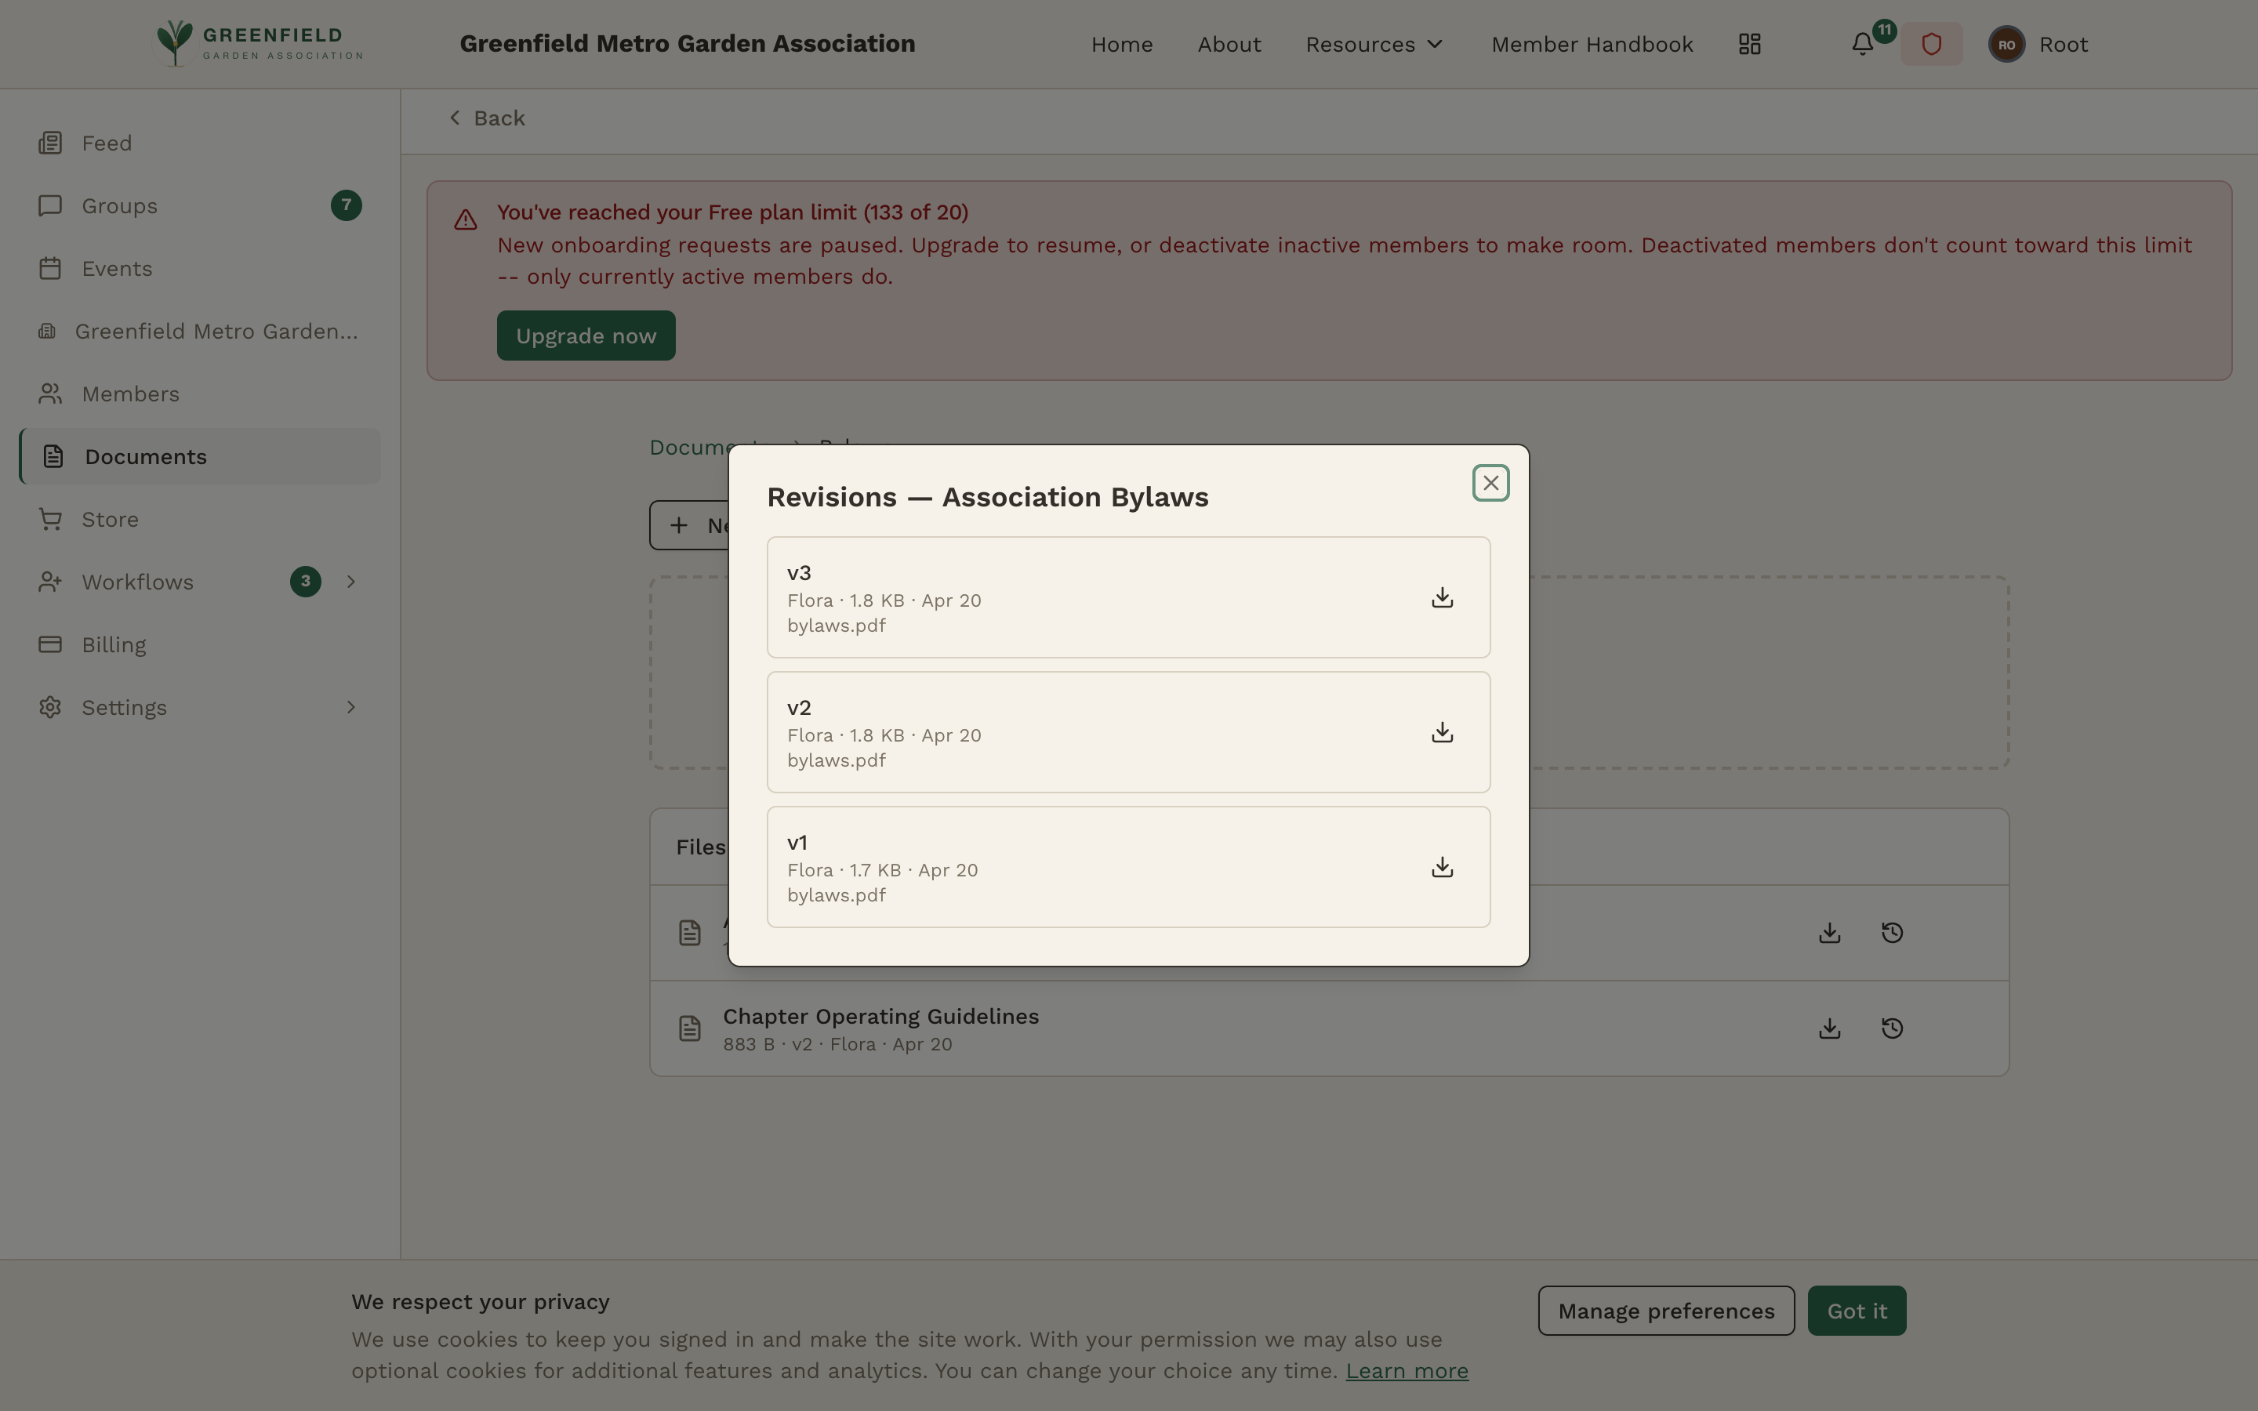Open Greenfield Metro Garden sidebar item
2258x1411 pixels.
coord(200,332)
